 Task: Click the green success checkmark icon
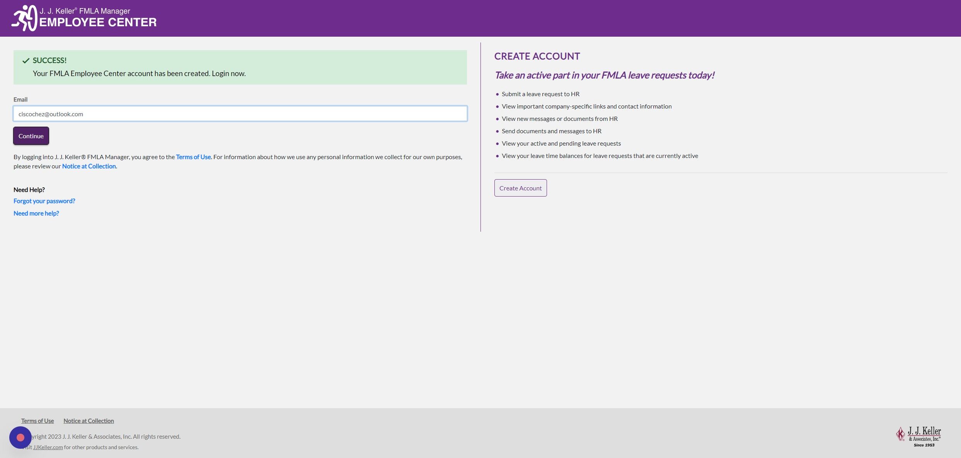26,61
